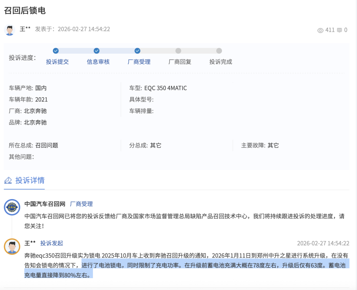Select the 投诉提交 step label
357x290 pixels.
[57, 62]
